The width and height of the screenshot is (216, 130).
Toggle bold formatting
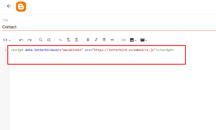88,40
